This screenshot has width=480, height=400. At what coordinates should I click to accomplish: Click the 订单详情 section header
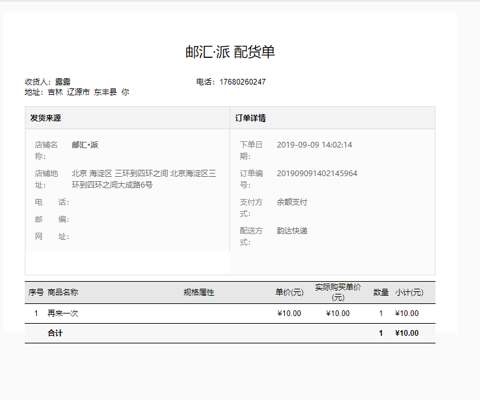click(250, 118)
